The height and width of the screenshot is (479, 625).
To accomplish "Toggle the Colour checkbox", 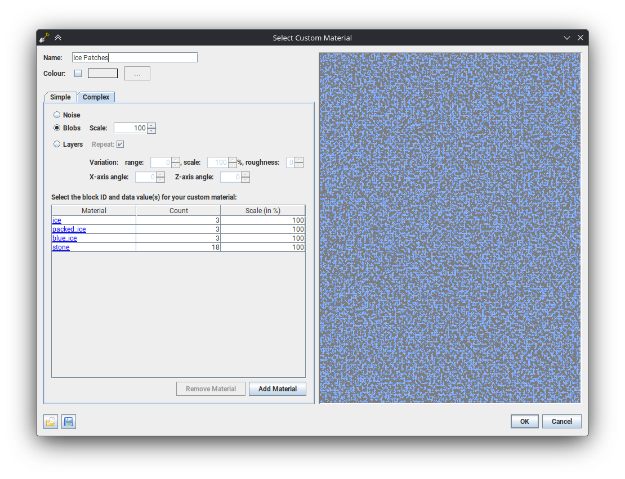I will [x=78, y=74].
